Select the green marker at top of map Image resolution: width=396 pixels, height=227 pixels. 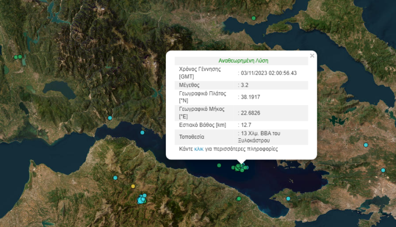click(x=253, y=18)
